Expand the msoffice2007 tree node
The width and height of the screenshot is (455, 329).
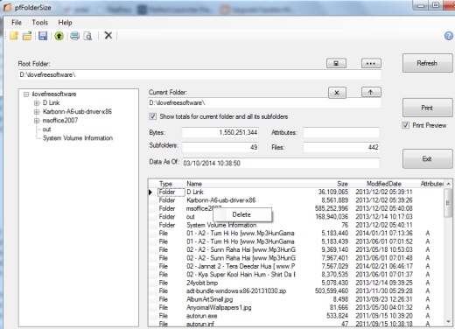[x=37, y=121]
